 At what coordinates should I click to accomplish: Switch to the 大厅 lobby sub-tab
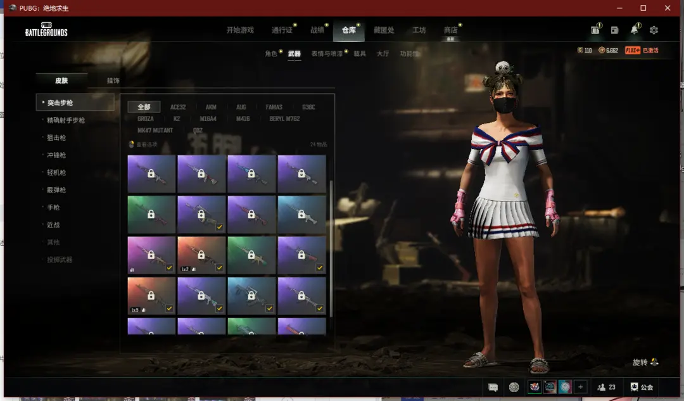383,54
